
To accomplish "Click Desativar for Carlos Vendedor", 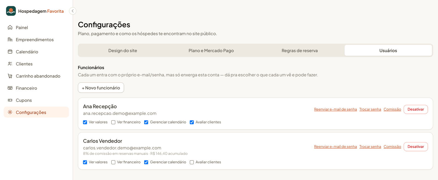I will click(416, 147).
